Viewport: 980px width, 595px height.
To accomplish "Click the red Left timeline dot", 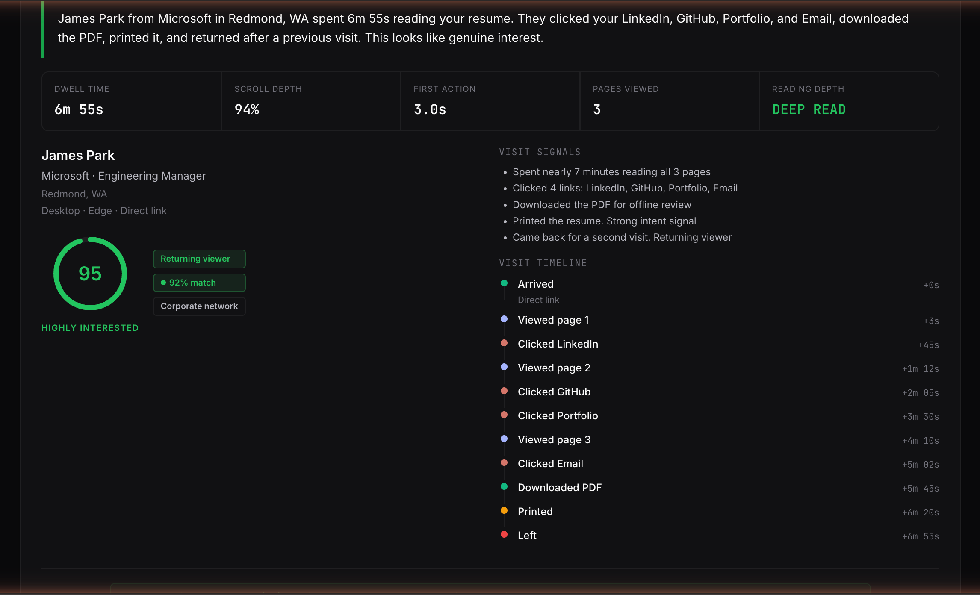I will click(504, 534).
